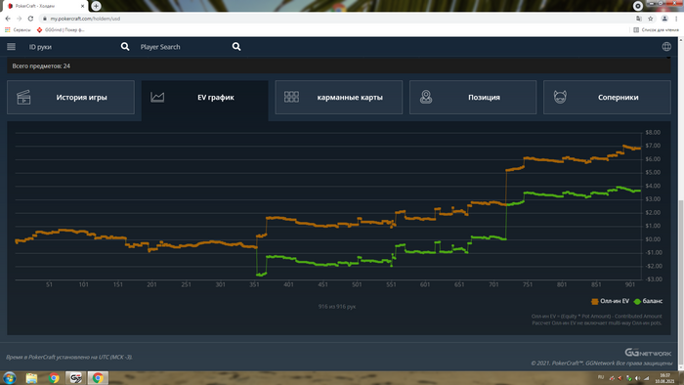Toggle the Олл-ин EV legend entry

[x=610, y=301]
